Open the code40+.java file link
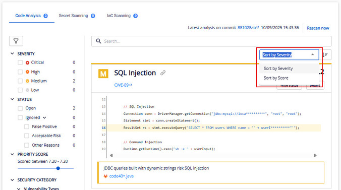The image size is (341, 190). click(x=122, y=176)
